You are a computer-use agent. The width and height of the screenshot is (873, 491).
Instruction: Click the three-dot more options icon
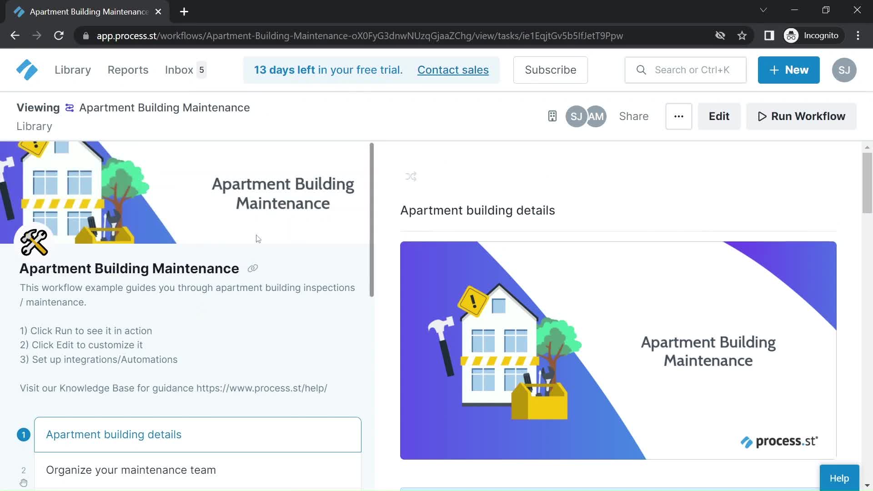click(678, 116)
